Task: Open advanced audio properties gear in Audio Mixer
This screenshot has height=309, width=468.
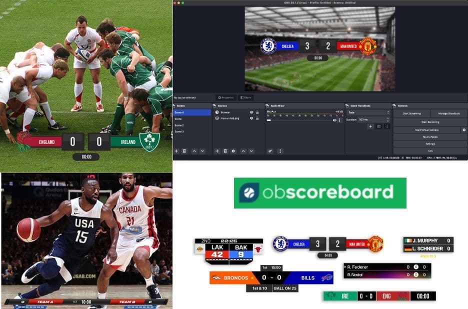Action: (x=270, y=151)
